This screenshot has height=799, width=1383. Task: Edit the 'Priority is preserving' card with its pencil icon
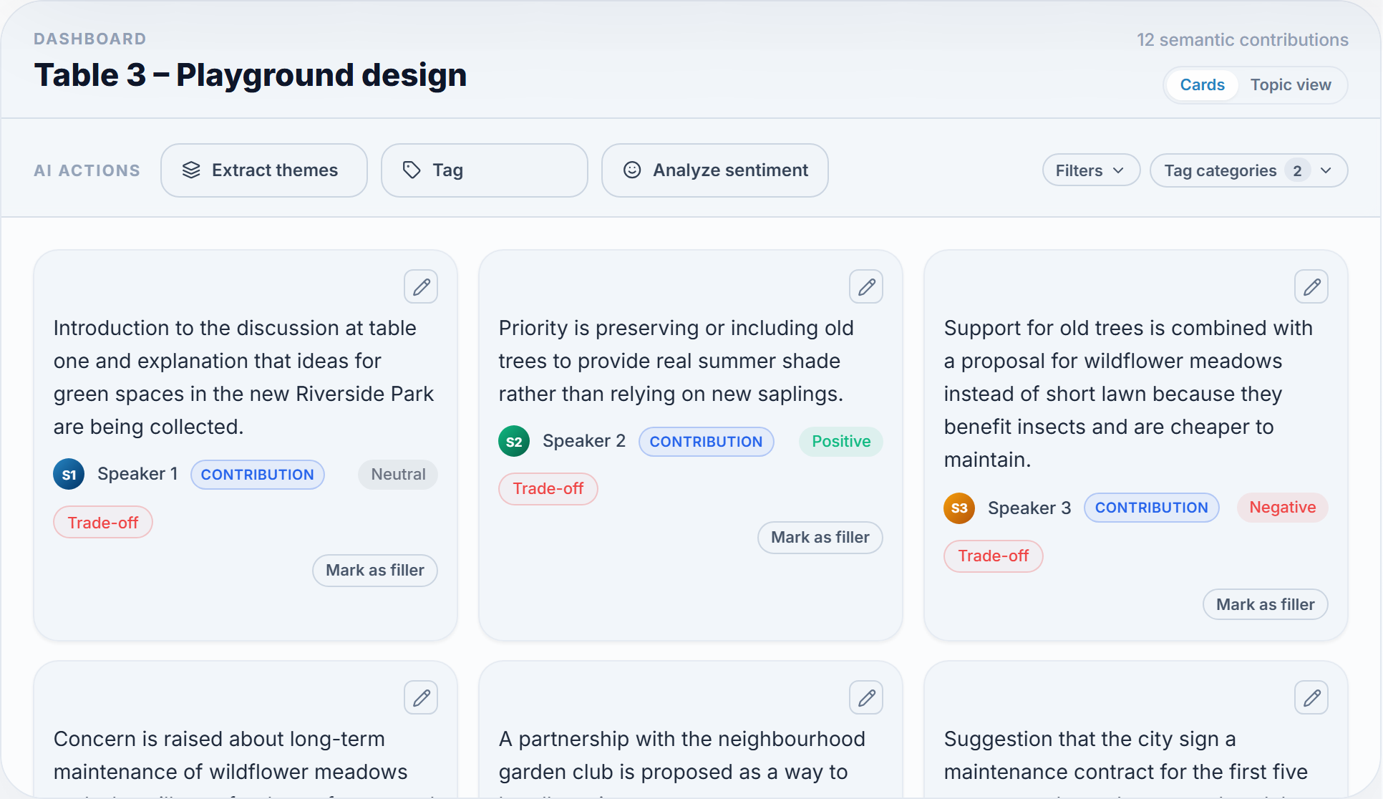(x=866, y=286)
